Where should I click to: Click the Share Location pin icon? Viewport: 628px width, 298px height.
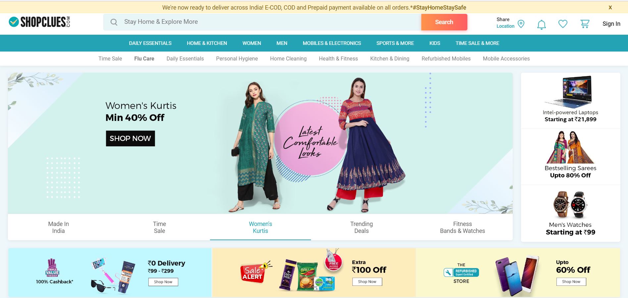click(x=521, y=24)
